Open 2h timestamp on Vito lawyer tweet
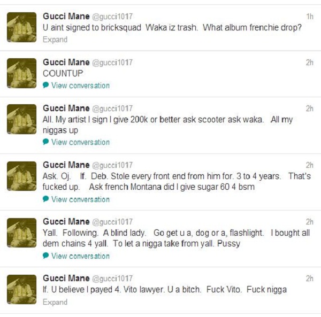Screen dimensions: 321x317 click(x=309, y=279)
